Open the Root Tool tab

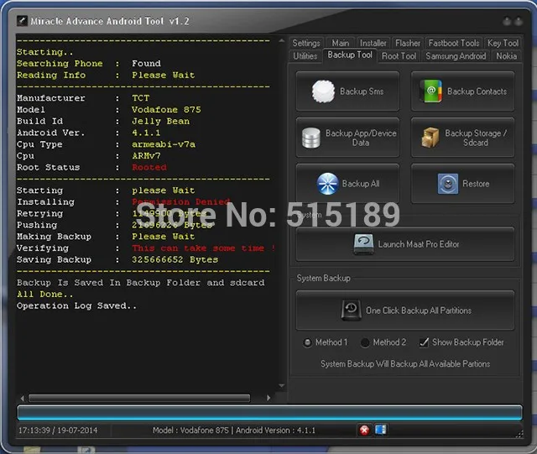coord(399,56)
